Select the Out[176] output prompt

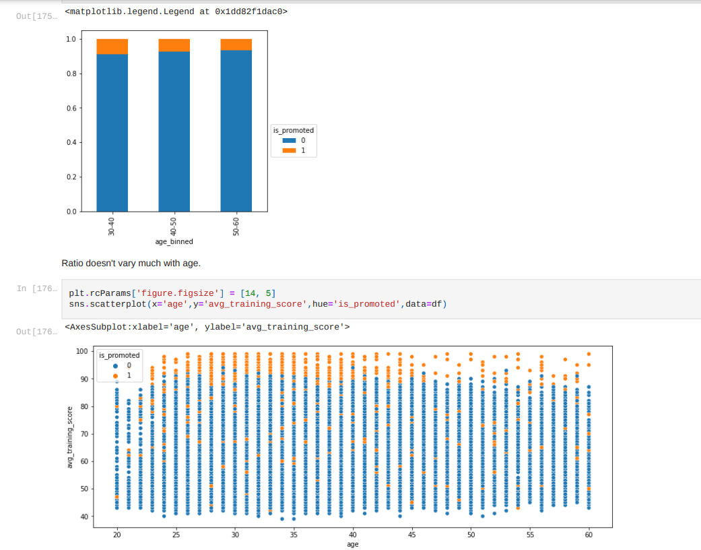click(36, 331)
